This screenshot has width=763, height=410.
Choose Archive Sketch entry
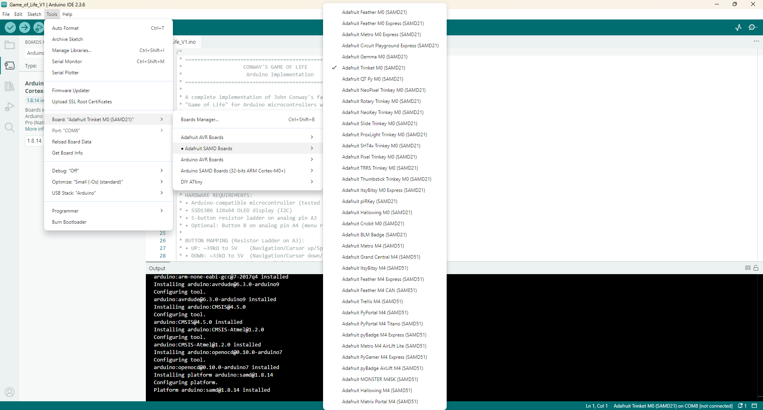pos(108,39)
